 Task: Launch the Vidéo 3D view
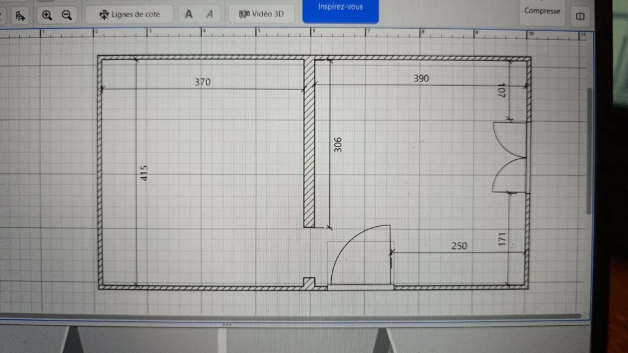point(261,14)
